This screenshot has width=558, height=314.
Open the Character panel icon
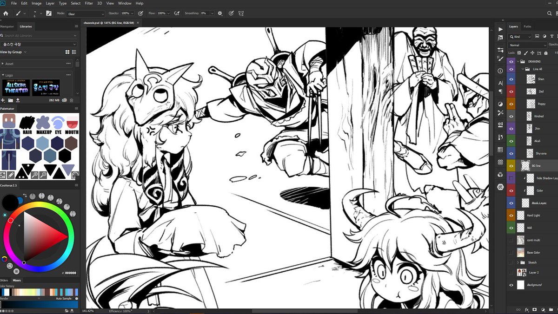tap(500, 83)
